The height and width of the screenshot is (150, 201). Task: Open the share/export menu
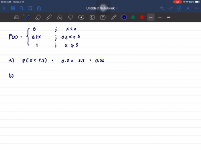[39, 8]
